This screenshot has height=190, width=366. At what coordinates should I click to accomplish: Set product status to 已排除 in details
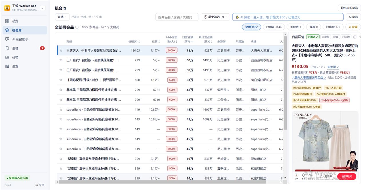346,37
